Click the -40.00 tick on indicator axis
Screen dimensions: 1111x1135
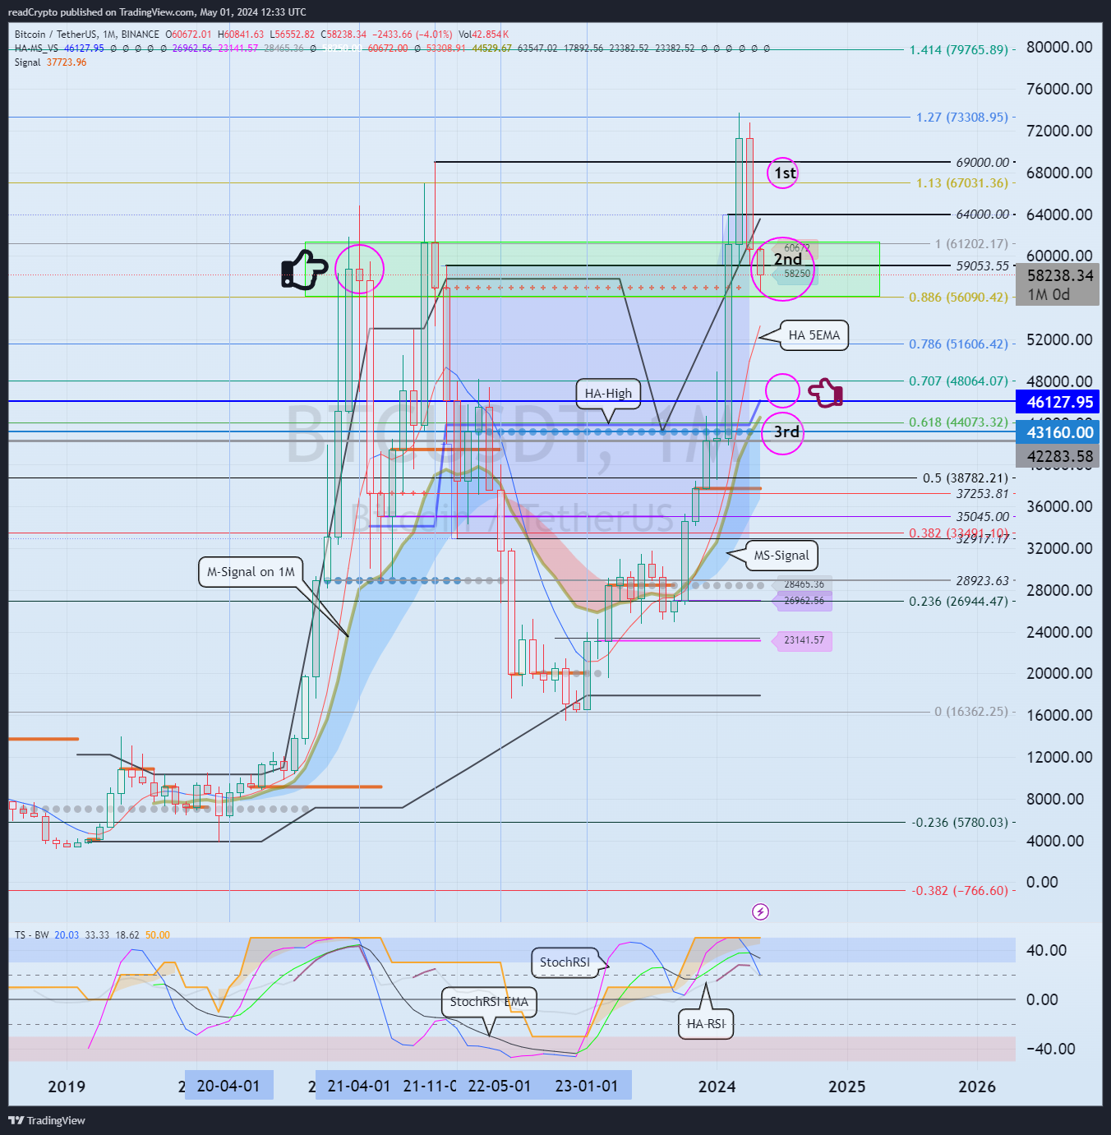[1051, 1049]
